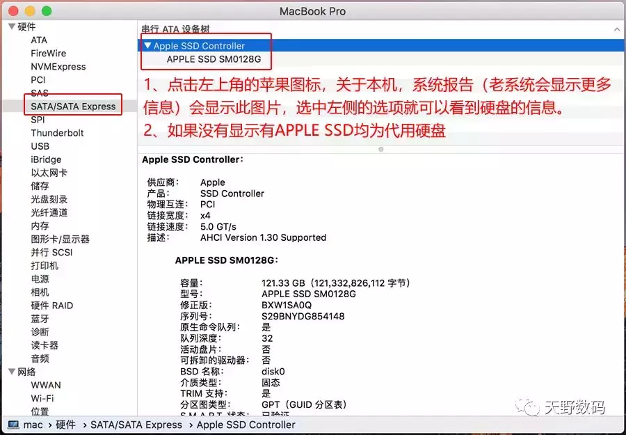626x435 pixels.
Task: Click the 介质类型 value 固态
Action: 271,383
